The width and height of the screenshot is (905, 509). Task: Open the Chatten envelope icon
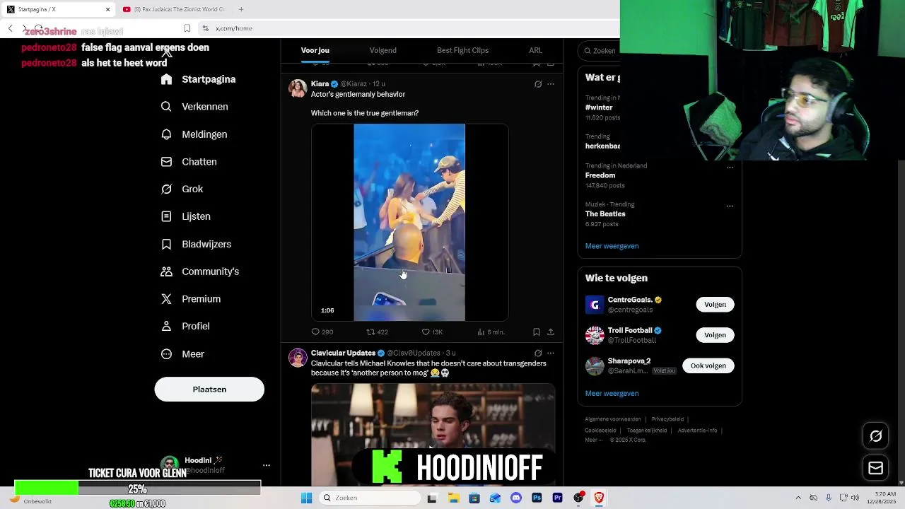[x=166, y=162]
